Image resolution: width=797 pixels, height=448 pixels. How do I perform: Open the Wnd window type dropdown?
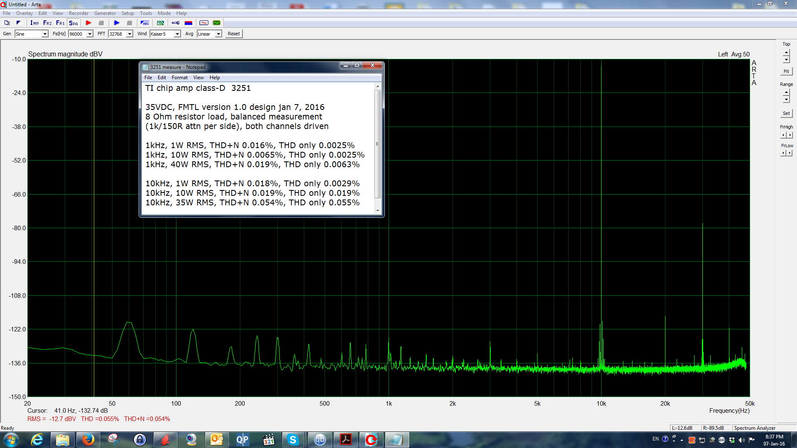click(x=177, y=34)
